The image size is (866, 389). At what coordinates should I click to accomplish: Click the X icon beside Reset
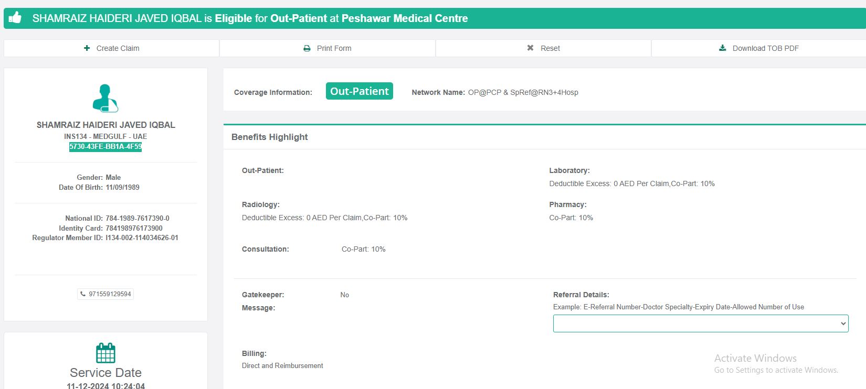[x=530, y=48]
